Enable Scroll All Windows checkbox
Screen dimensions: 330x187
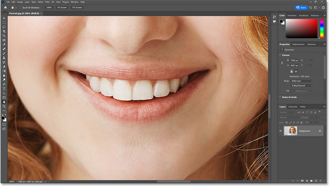click(21, 7)
